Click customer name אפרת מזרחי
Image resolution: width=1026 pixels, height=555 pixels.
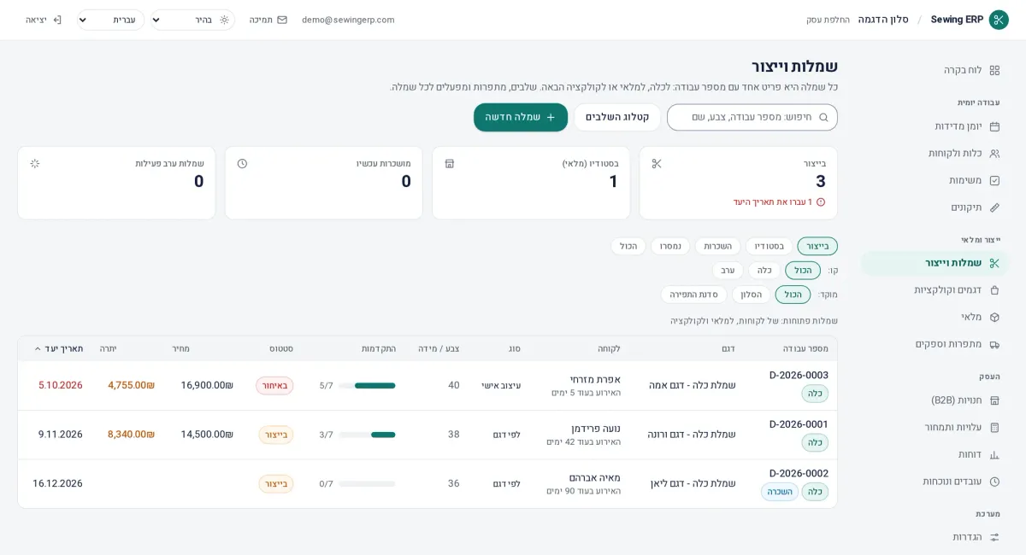pos(595,379)
